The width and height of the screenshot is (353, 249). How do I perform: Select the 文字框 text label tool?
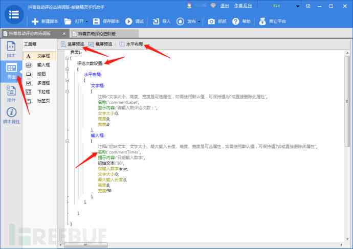pyautogui.click(x=39, y=56)
